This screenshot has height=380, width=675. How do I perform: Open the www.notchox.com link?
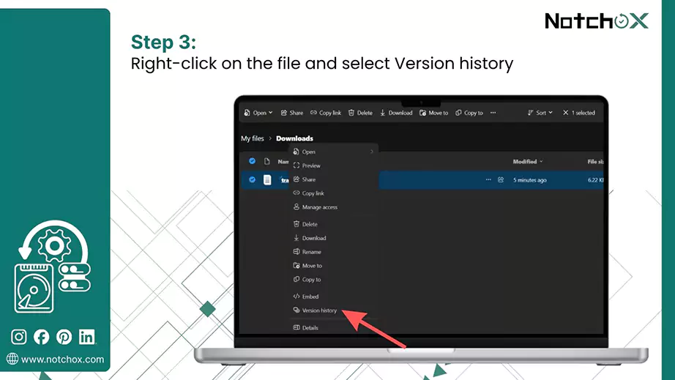coord(62,359)
